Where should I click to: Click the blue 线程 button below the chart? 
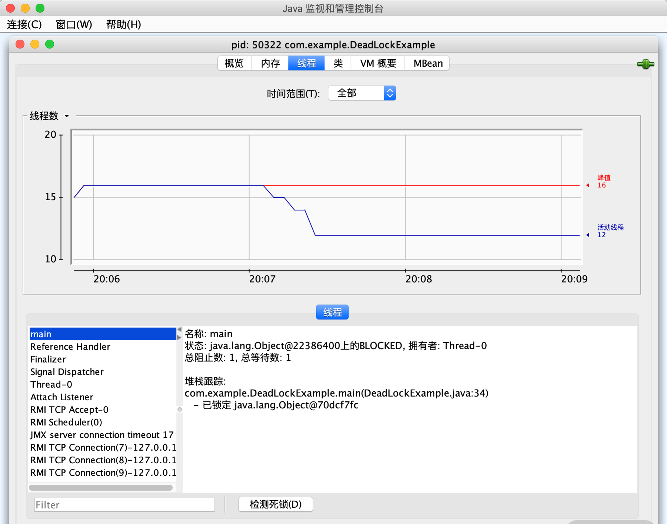[x=332, y=312]
